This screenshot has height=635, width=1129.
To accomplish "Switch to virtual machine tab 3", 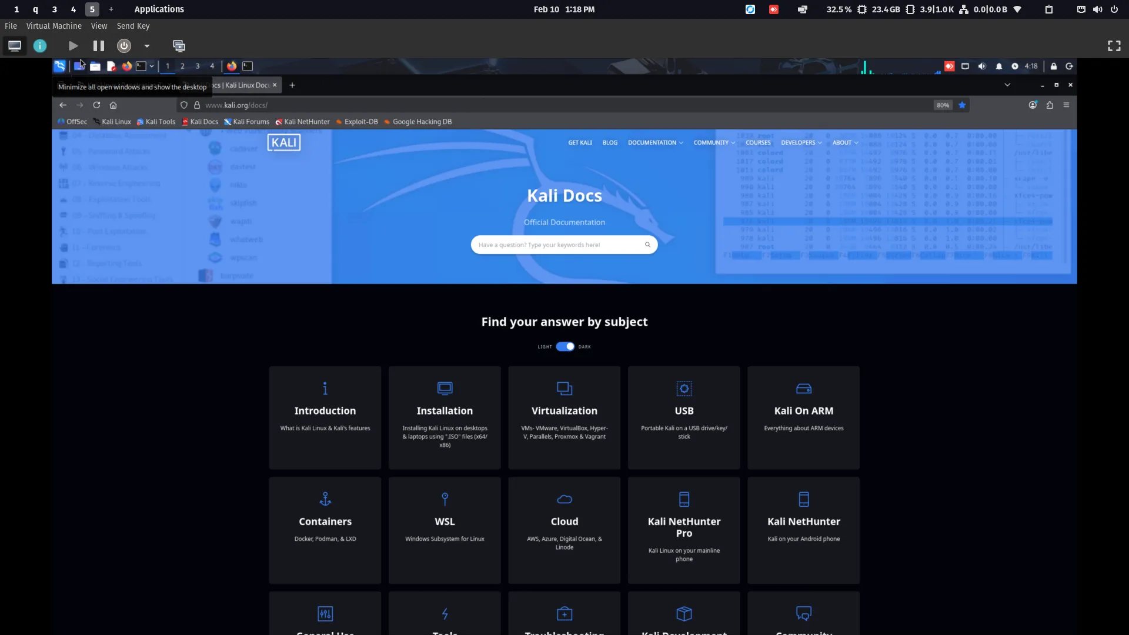I will click(55, 9).
